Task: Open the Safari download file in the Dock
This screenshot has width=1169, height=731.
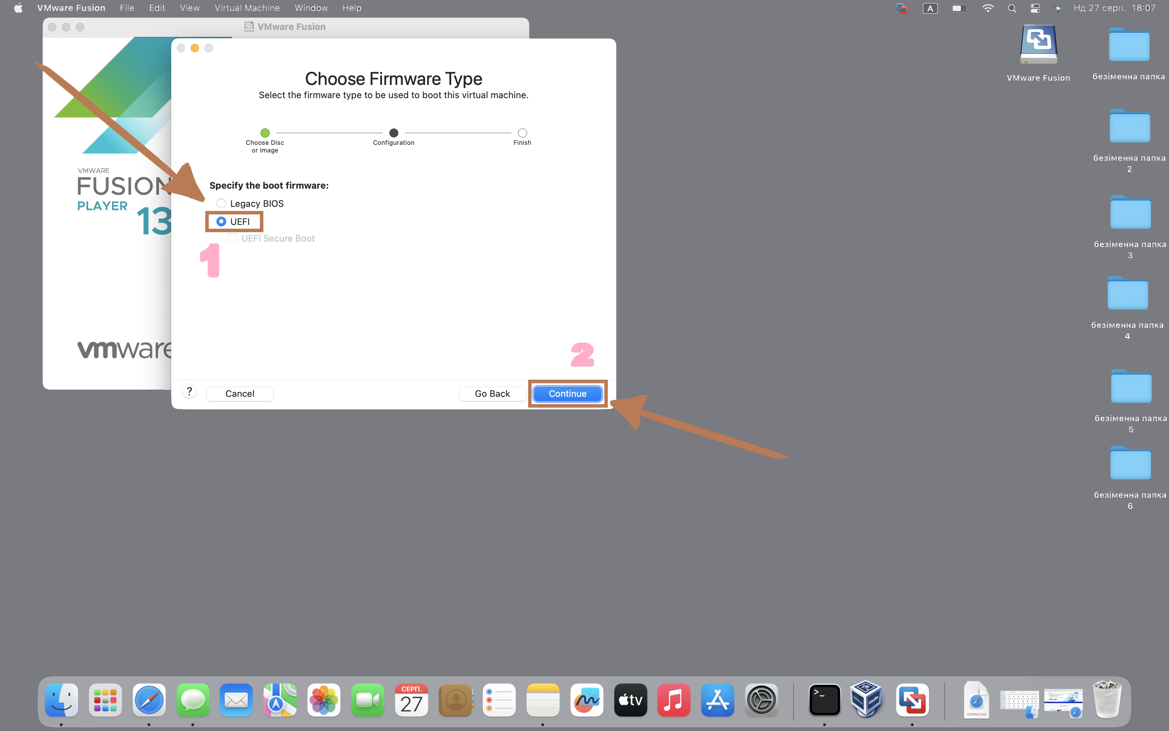Action: 976,700
